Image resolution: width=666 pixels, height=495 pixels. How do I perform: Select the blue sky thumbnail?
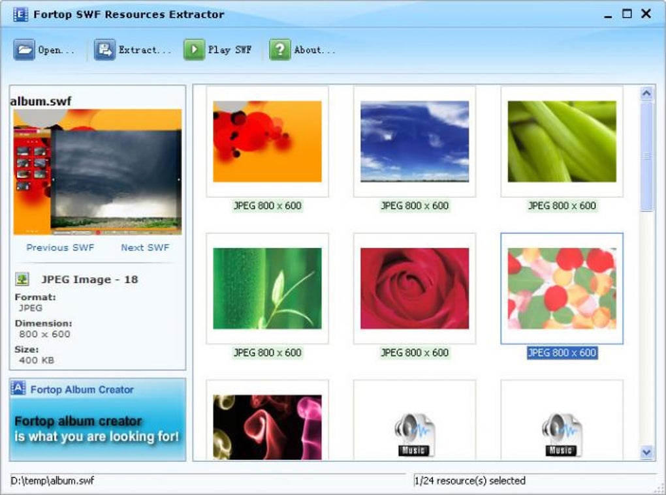click(415, 142)
